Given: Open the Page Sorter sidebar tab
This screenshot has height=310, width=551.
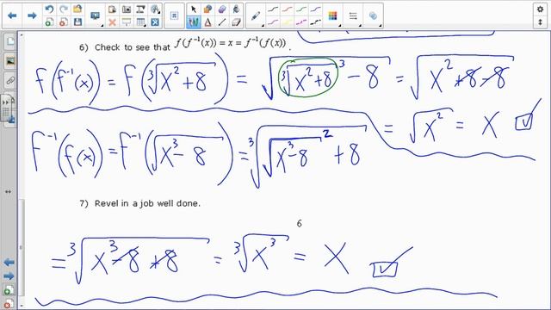Looking at the screenshot, I should point(10,42).
